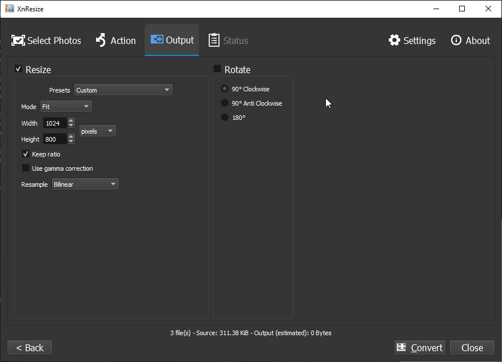Image resolution: width=502 pixels, height=362 pixels.
Task: Open the Presets dropdown
Action: [x=123, y=90]
